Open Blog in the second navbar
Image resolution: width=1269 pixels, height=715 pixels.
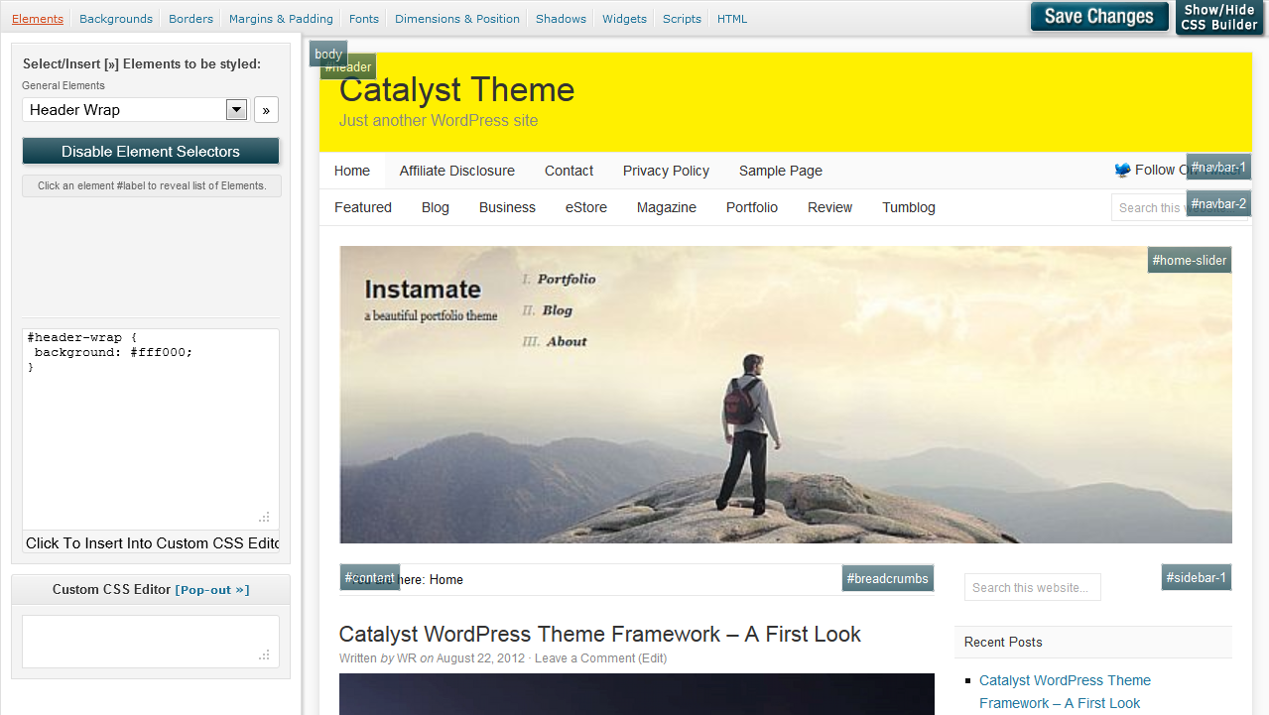coord(436,207)
